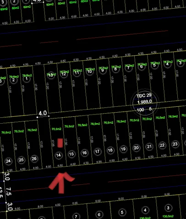Click the 1.989,0 area text in block label
Viewport: 186px width, 219px height.
click(145, 102)
